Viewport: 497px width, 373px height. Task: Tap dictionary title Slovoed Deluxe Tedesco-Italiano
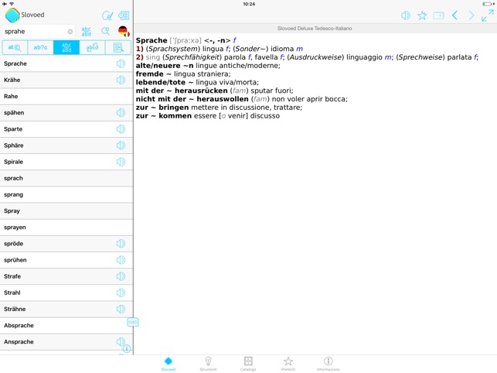pos(315,29)
